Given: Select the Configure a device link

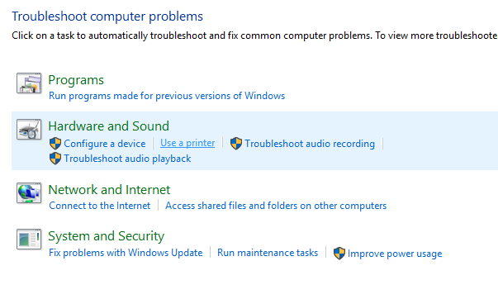Looking at the screenshot, I should click(x=105, y=144).
